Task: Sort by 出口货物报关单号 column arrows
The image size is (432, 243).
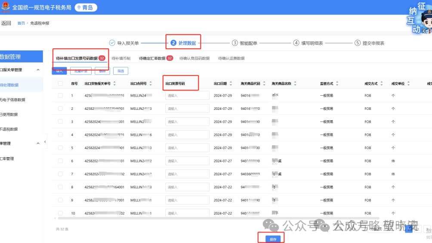Action: pos(114,83)
